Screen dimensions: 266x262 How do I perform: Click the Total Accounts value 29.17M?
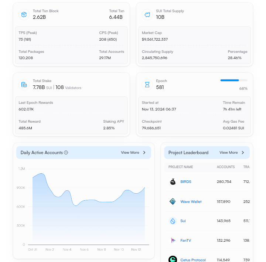coord(105,58)
